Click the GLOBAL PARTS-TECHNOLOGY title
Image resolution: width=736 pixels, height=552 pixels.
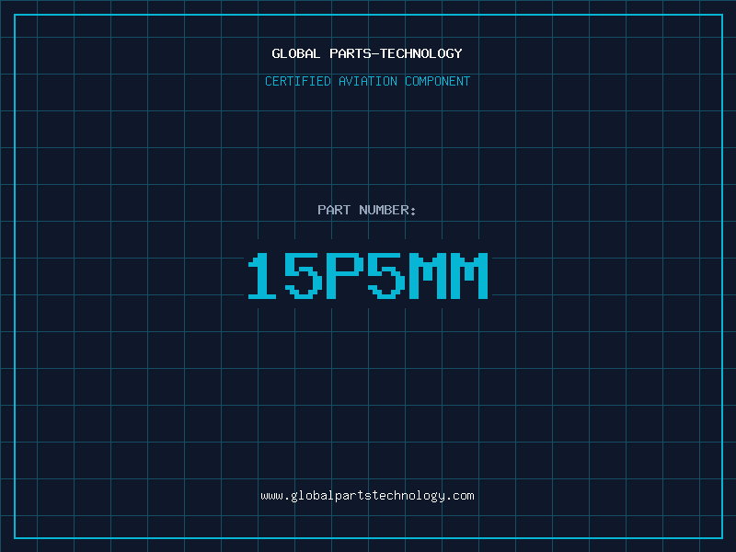click(367, 53)
